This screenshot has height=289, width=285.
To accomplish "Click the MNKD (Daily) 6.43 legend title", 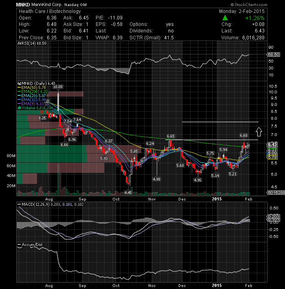I will click(x=36, y=84).
